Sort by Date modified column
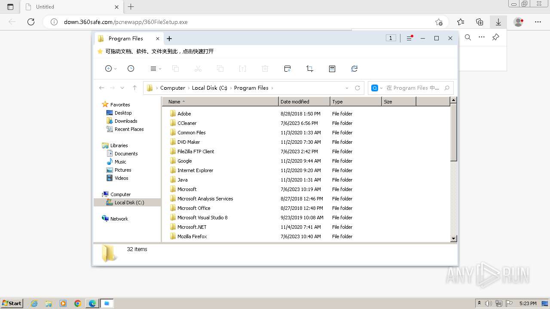Screen dimensions: 550x309 click(x=304, y=102)
